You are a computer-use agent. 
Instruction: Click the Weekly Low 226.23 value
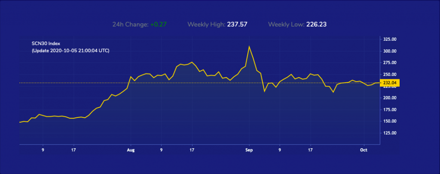coord(316,24)
